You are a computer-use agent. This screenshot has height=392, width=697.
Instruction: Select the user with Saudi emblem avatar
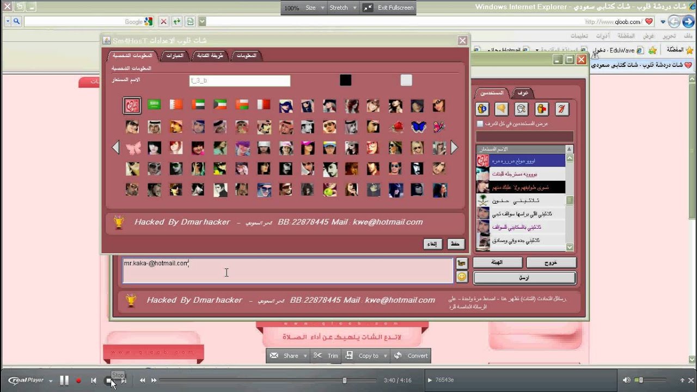[521, 200]
